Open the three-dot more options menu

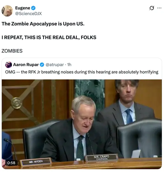[159, 8]
